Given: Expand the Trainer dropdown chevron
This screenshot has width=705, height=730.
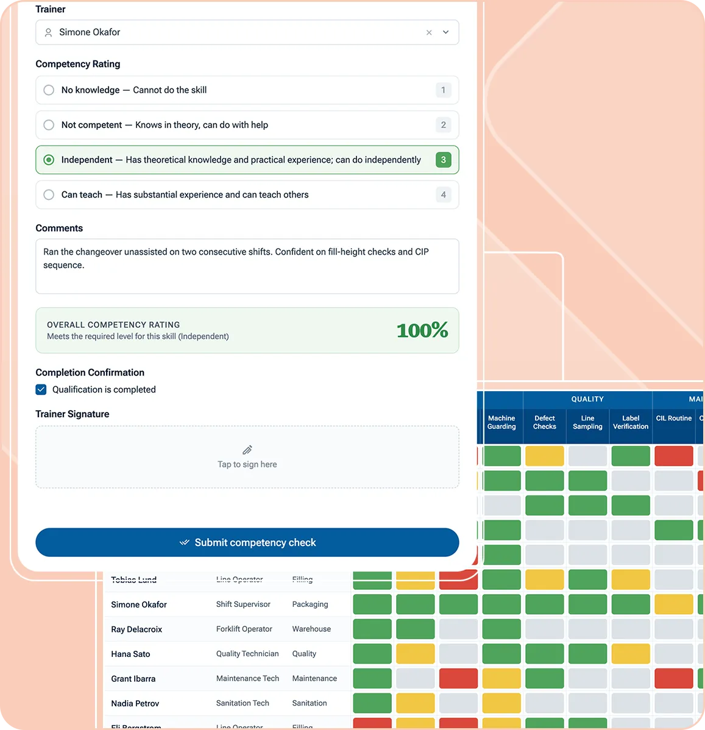Looking at the screenshot, I should pos(445,32).
